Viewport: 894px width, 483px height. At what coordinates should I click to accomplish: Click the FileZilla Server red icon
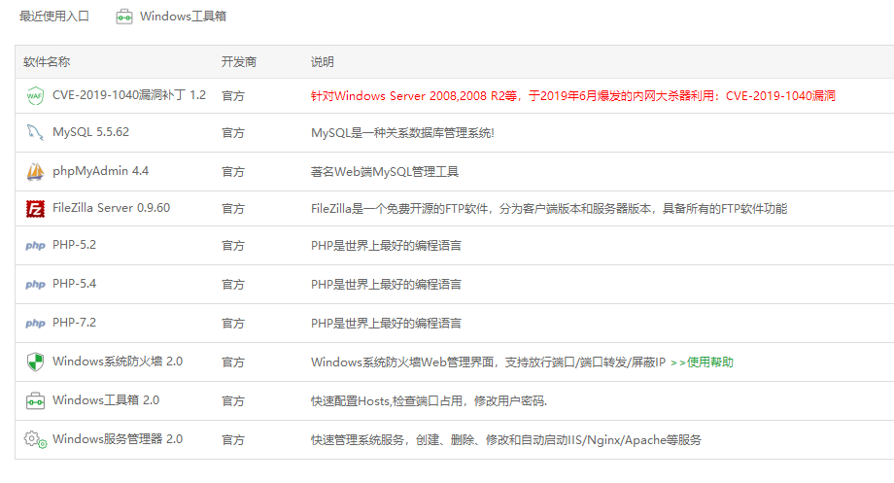35,209
